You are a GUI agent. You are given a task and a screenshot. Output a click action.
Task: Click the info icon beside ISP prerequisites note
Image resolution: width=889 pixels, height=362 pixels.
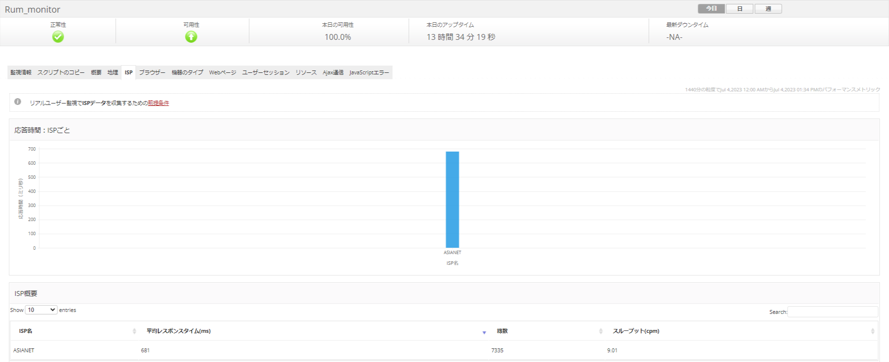pos(18,102)
